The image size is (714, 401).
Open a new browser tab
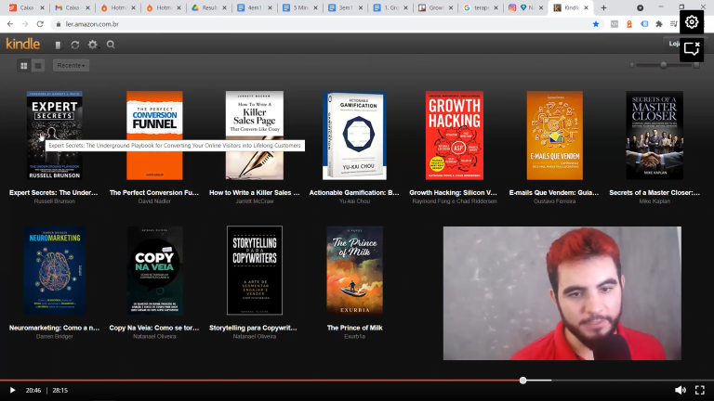click(603, 7)
